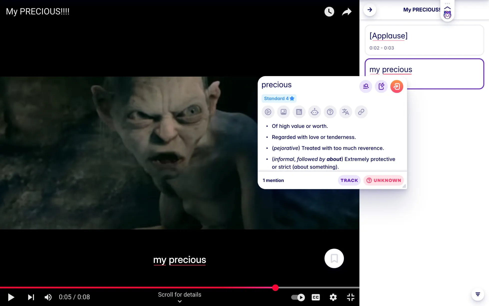Open the question-mark quiz icon
The image size is (489, 306).
330,112
